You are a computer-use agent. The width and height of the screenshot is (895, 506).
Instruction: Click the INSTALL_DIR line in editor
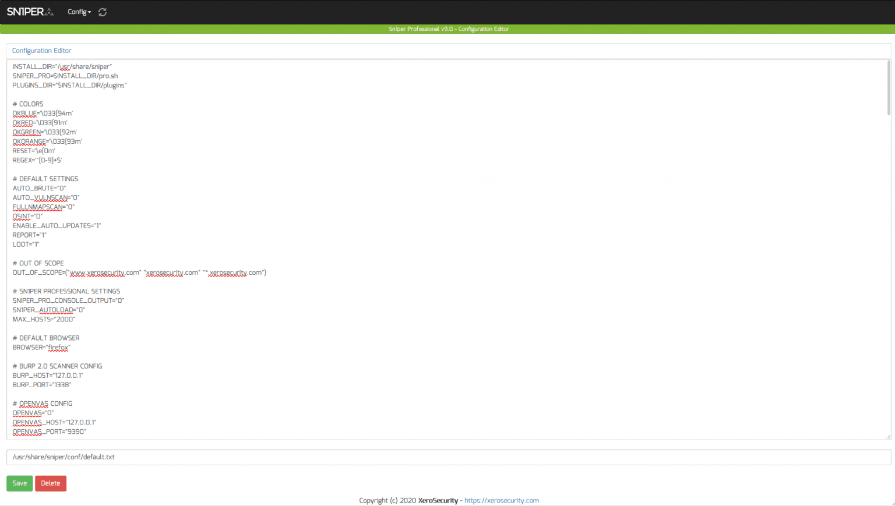click(x=62, y=67)
